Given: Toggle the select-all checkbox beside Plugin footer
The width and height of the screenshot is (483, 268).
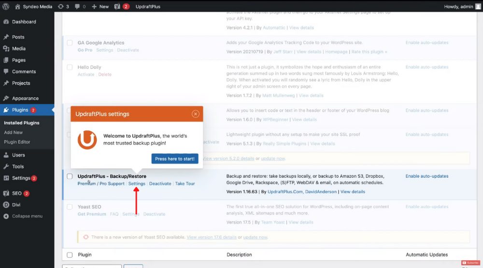Looking at the screenshot, I should 70,255.
